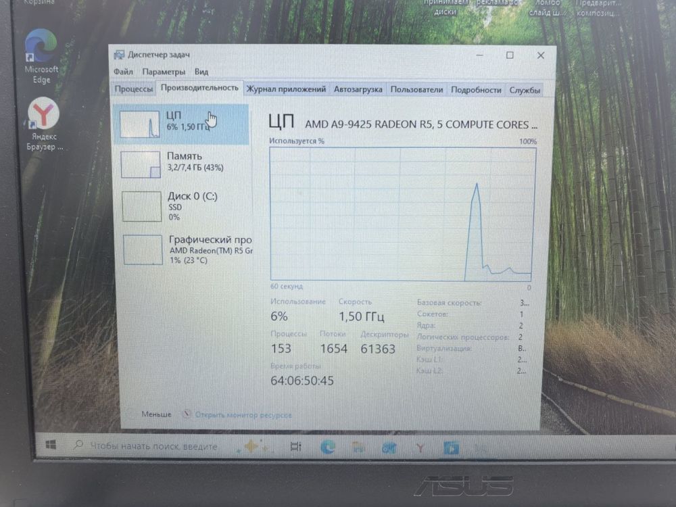Open Microsoft Edge desktop shortcut
Viewport: 676px width, 507px height.
(41, 56)
